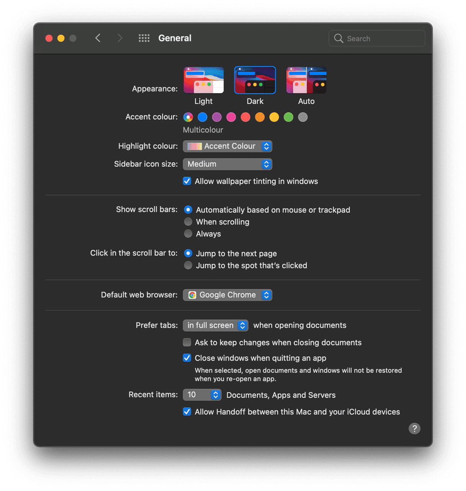The image size is (466, 491).
Task: Choose the Auto appearance option
Action: point(306,80)
